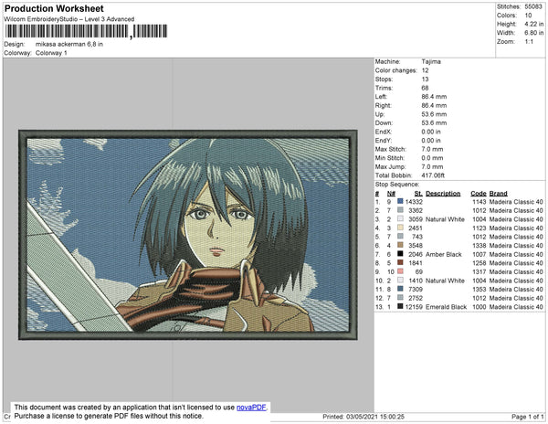
Task: Pick the pink swatch for code 1317
Action: pos(400,271)
